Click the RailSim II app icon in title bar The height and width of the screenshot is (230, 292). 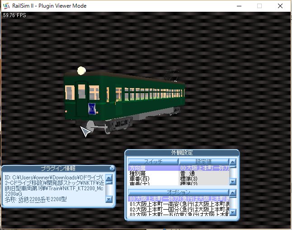pyautogui.click(x=6, y=6)
